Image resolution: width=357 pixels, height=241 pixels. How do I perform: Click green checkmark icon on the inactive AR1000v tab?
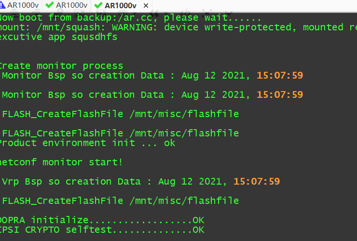click(x=49, y=5)
